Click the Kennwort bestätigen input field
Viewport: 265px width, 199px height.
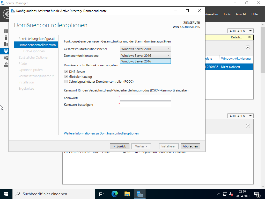145,104
